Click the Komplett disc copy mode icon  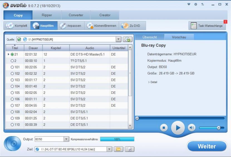click(x=10, y=26)
